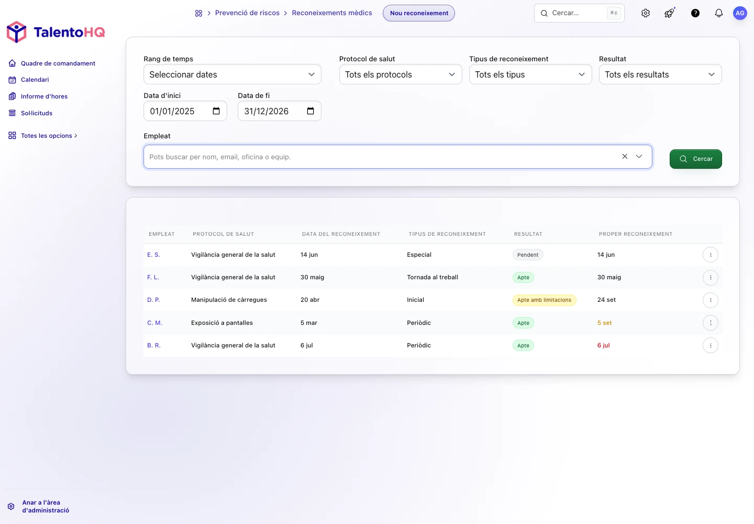Open row actions menu for B. R.
The image size is (754, 524).
711,345
